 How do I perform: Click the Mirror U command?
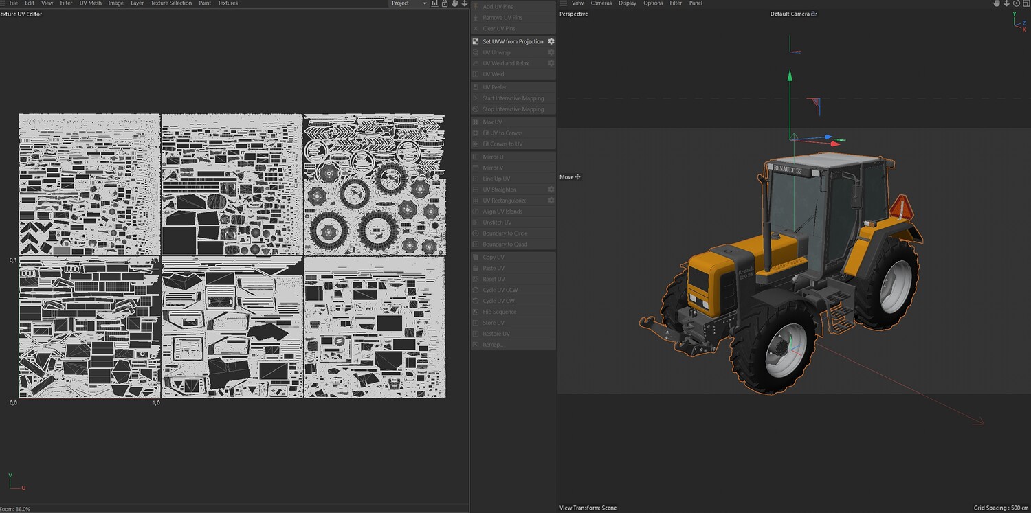click(513, 157)
